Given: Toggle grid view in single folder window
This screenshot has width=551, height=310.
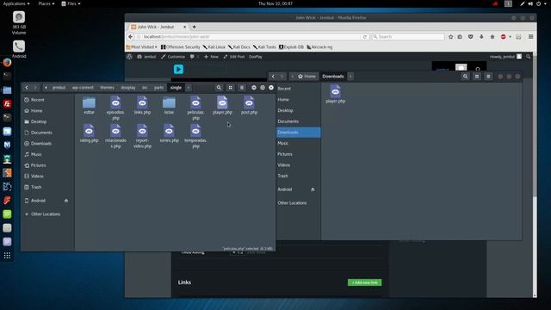Looking at the screenshot, I should tap(230, 88).
